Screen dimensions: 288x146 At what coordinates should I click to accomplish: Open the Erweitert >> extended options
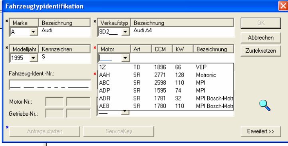click(261, 131)
